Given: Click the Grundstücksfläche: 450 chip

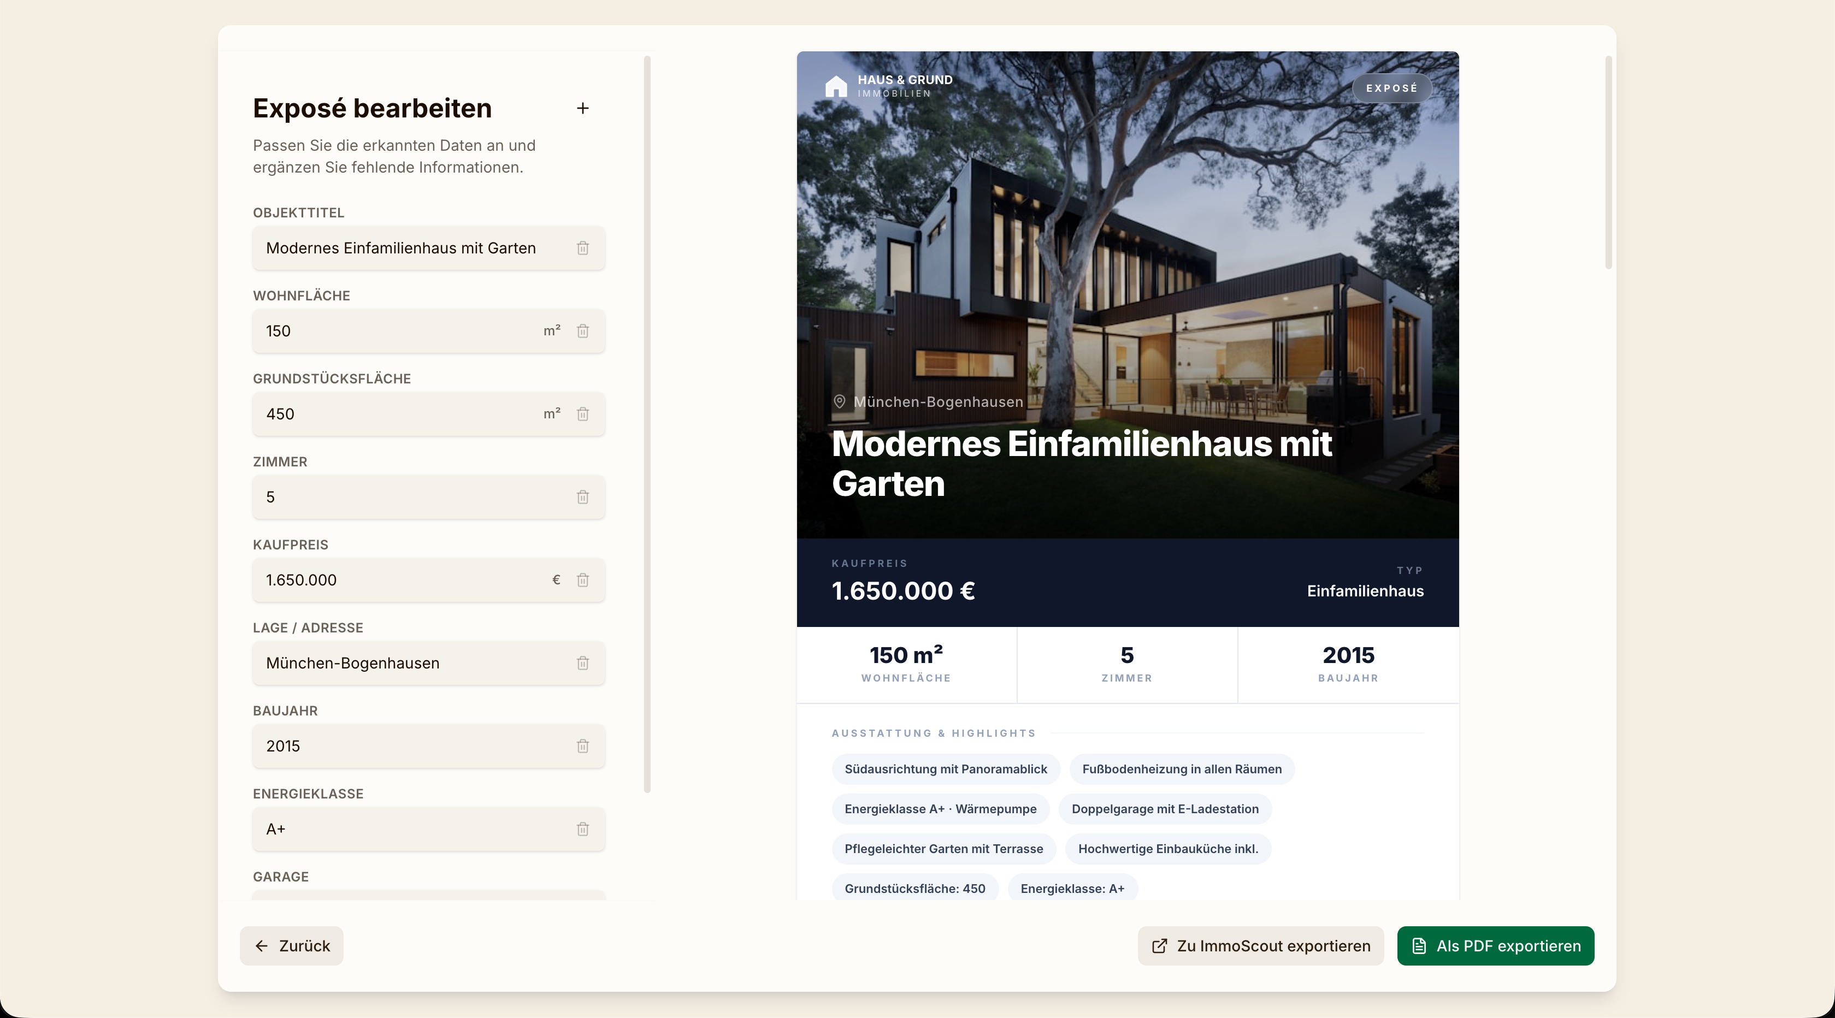Looking at the screenshot, I should pyautogui.click(x=914, y=889).
